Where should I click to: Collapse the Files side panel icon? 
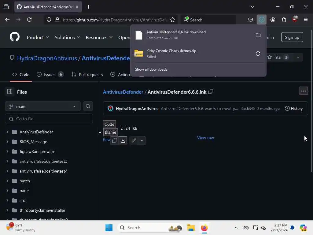tap(10, 91)
